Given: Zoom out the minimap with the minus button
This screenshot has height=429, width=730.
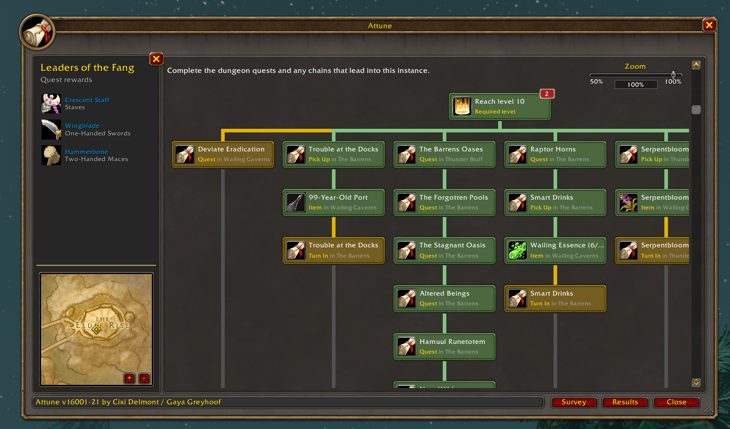Looking at the screenshot, I should coord(144,378).
